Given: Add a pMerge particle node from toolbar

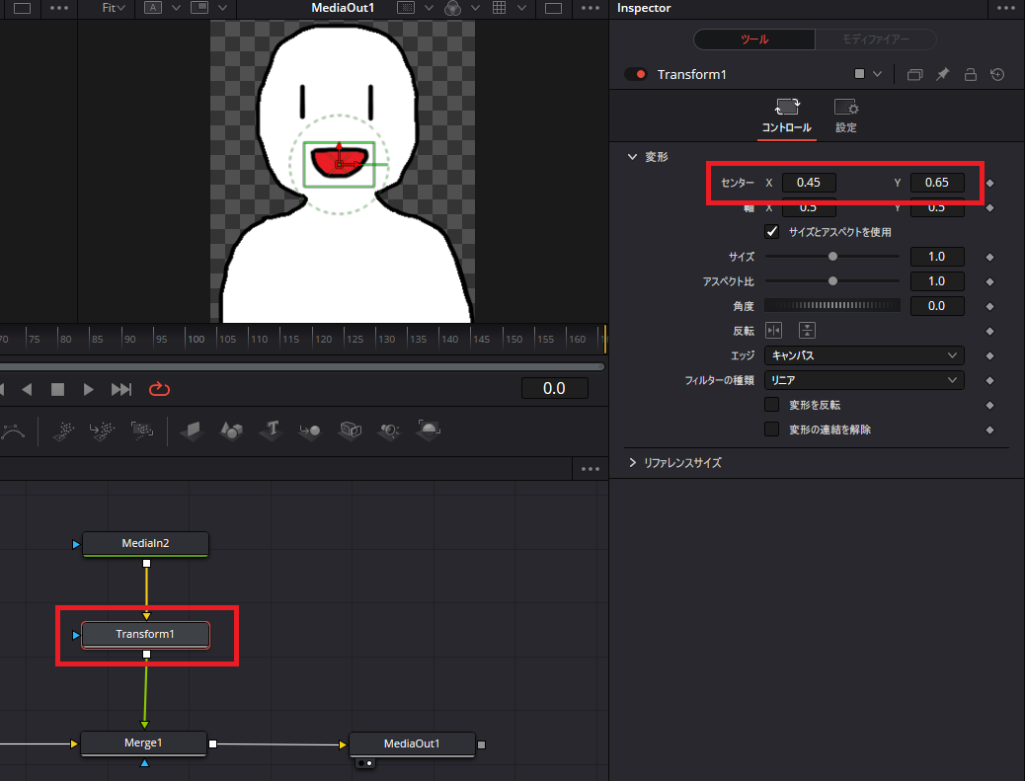Looking at the screenshot, I should point(102,430).
